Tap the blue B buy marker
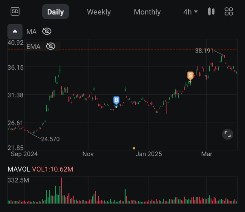 point(116,100)
